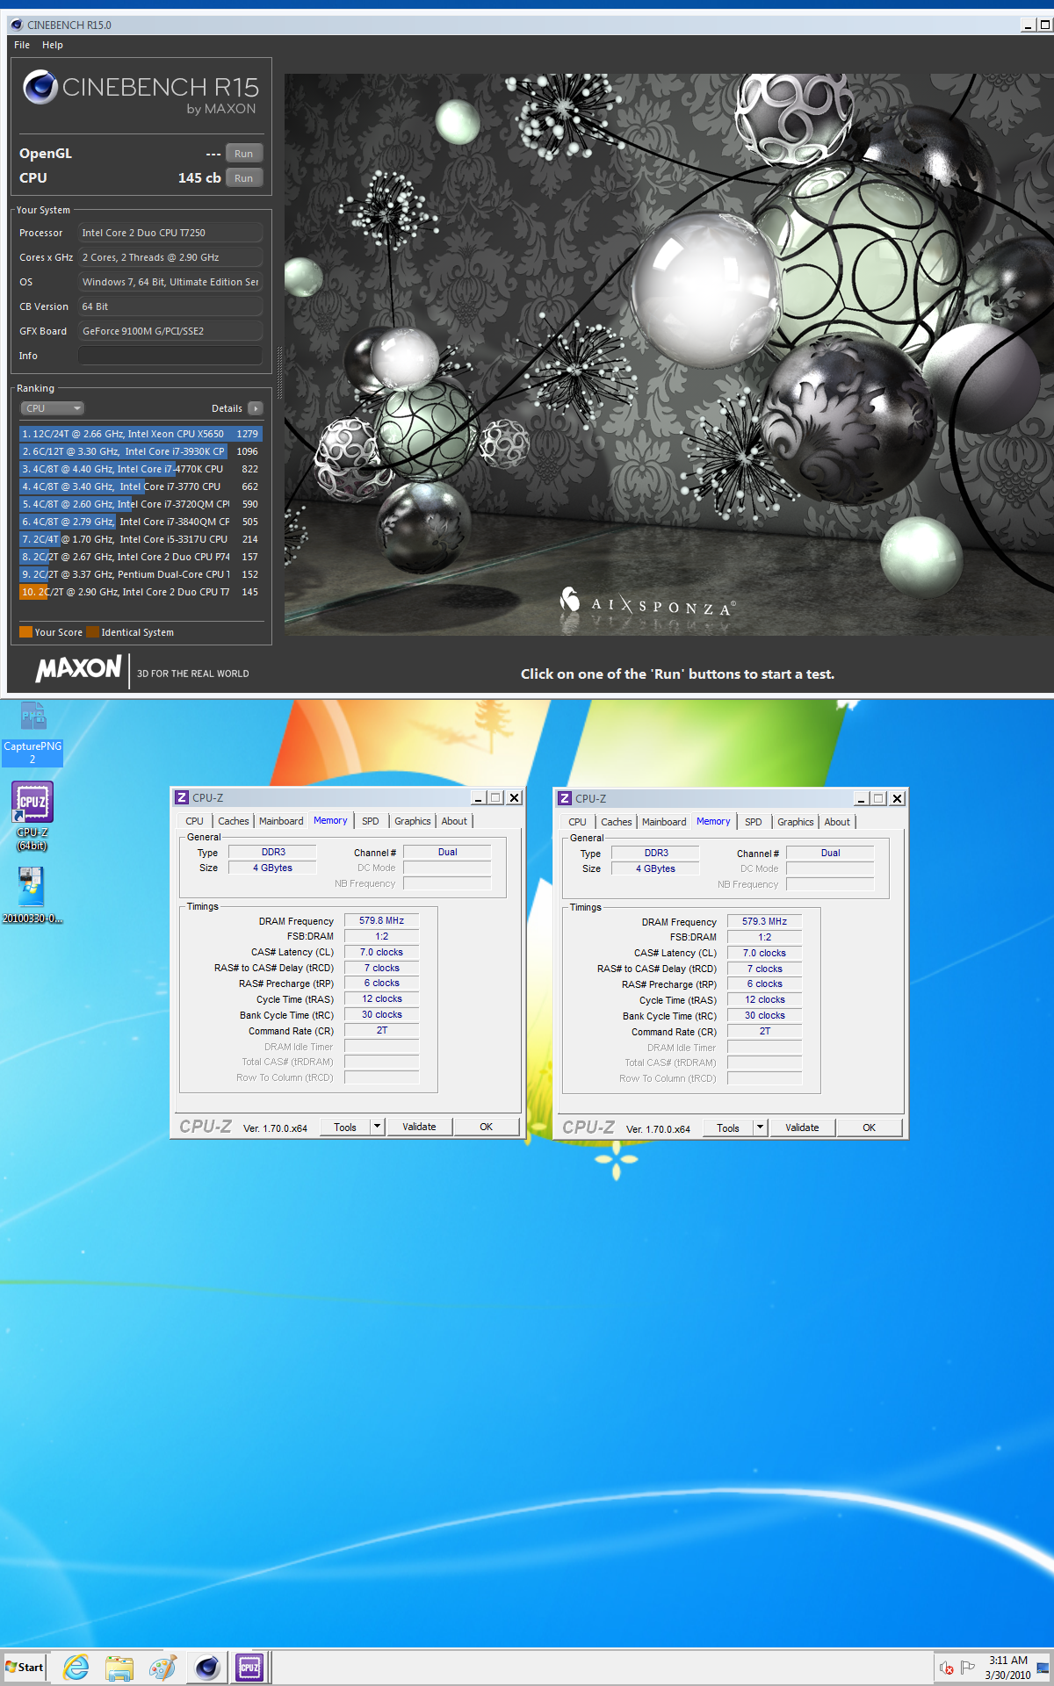Viewport: 1054px width, 1686px height.
Task: Select ranking row 10 with score 145
Action: coord(141,592)
